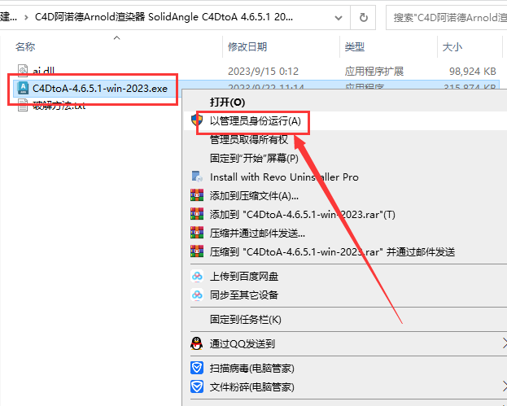Select 文件粉碎(电脑管家)
The height and width of the screenshot is (406, 507).
(x=252, y=387)
